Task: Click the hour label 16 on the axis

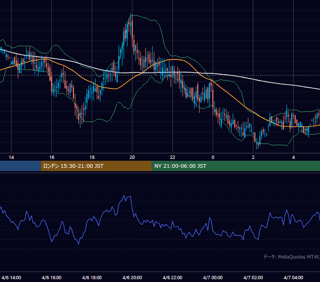Action: pos(52,157)
